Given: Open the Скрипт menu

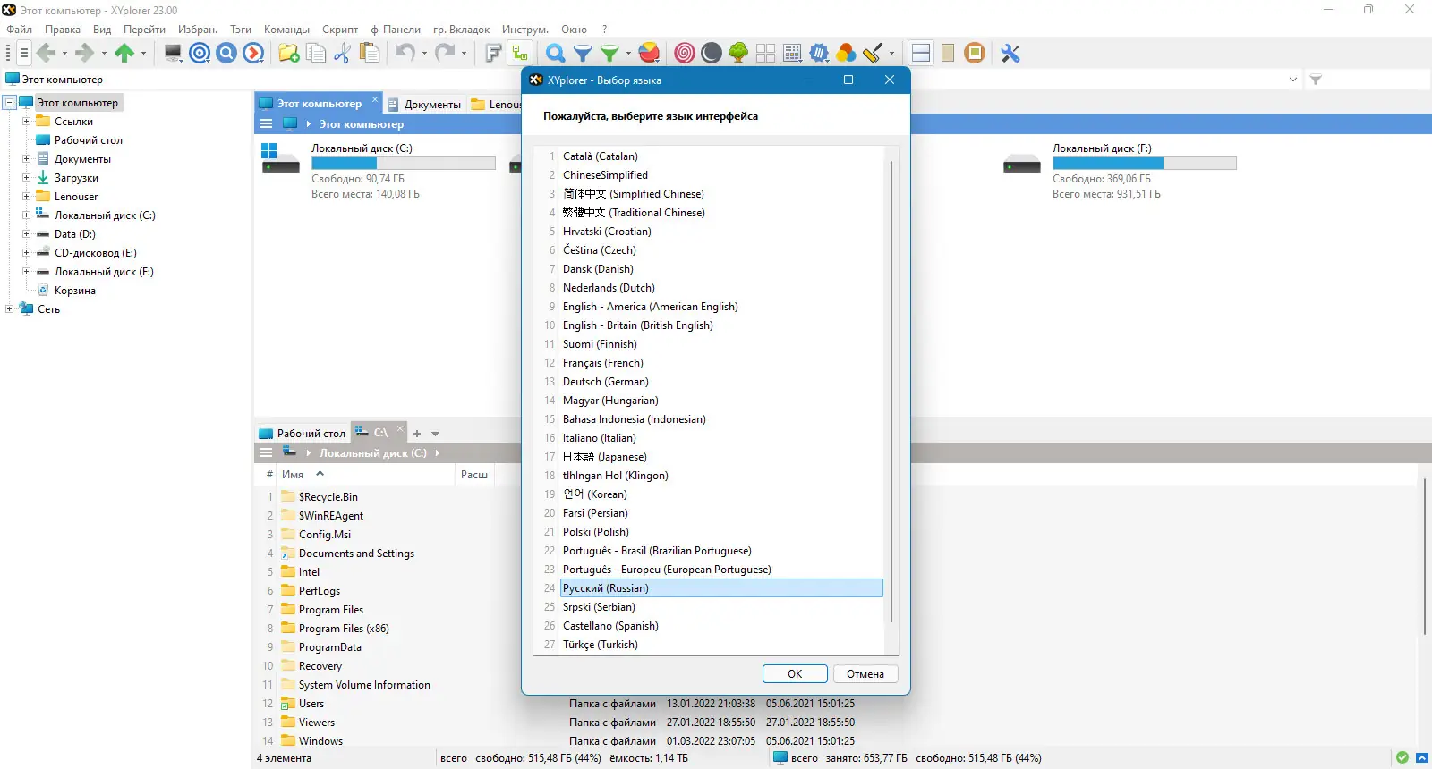Looking at the screenshot, I should click(x=340, y=30).
